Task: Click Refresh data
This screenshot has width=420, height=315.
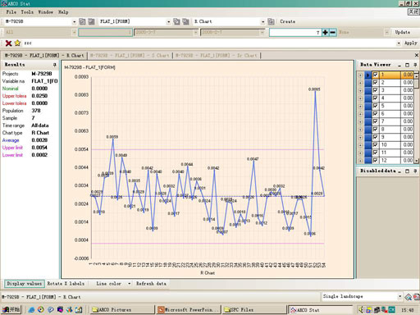Action: pyautogui.click(x=151, y=284)
